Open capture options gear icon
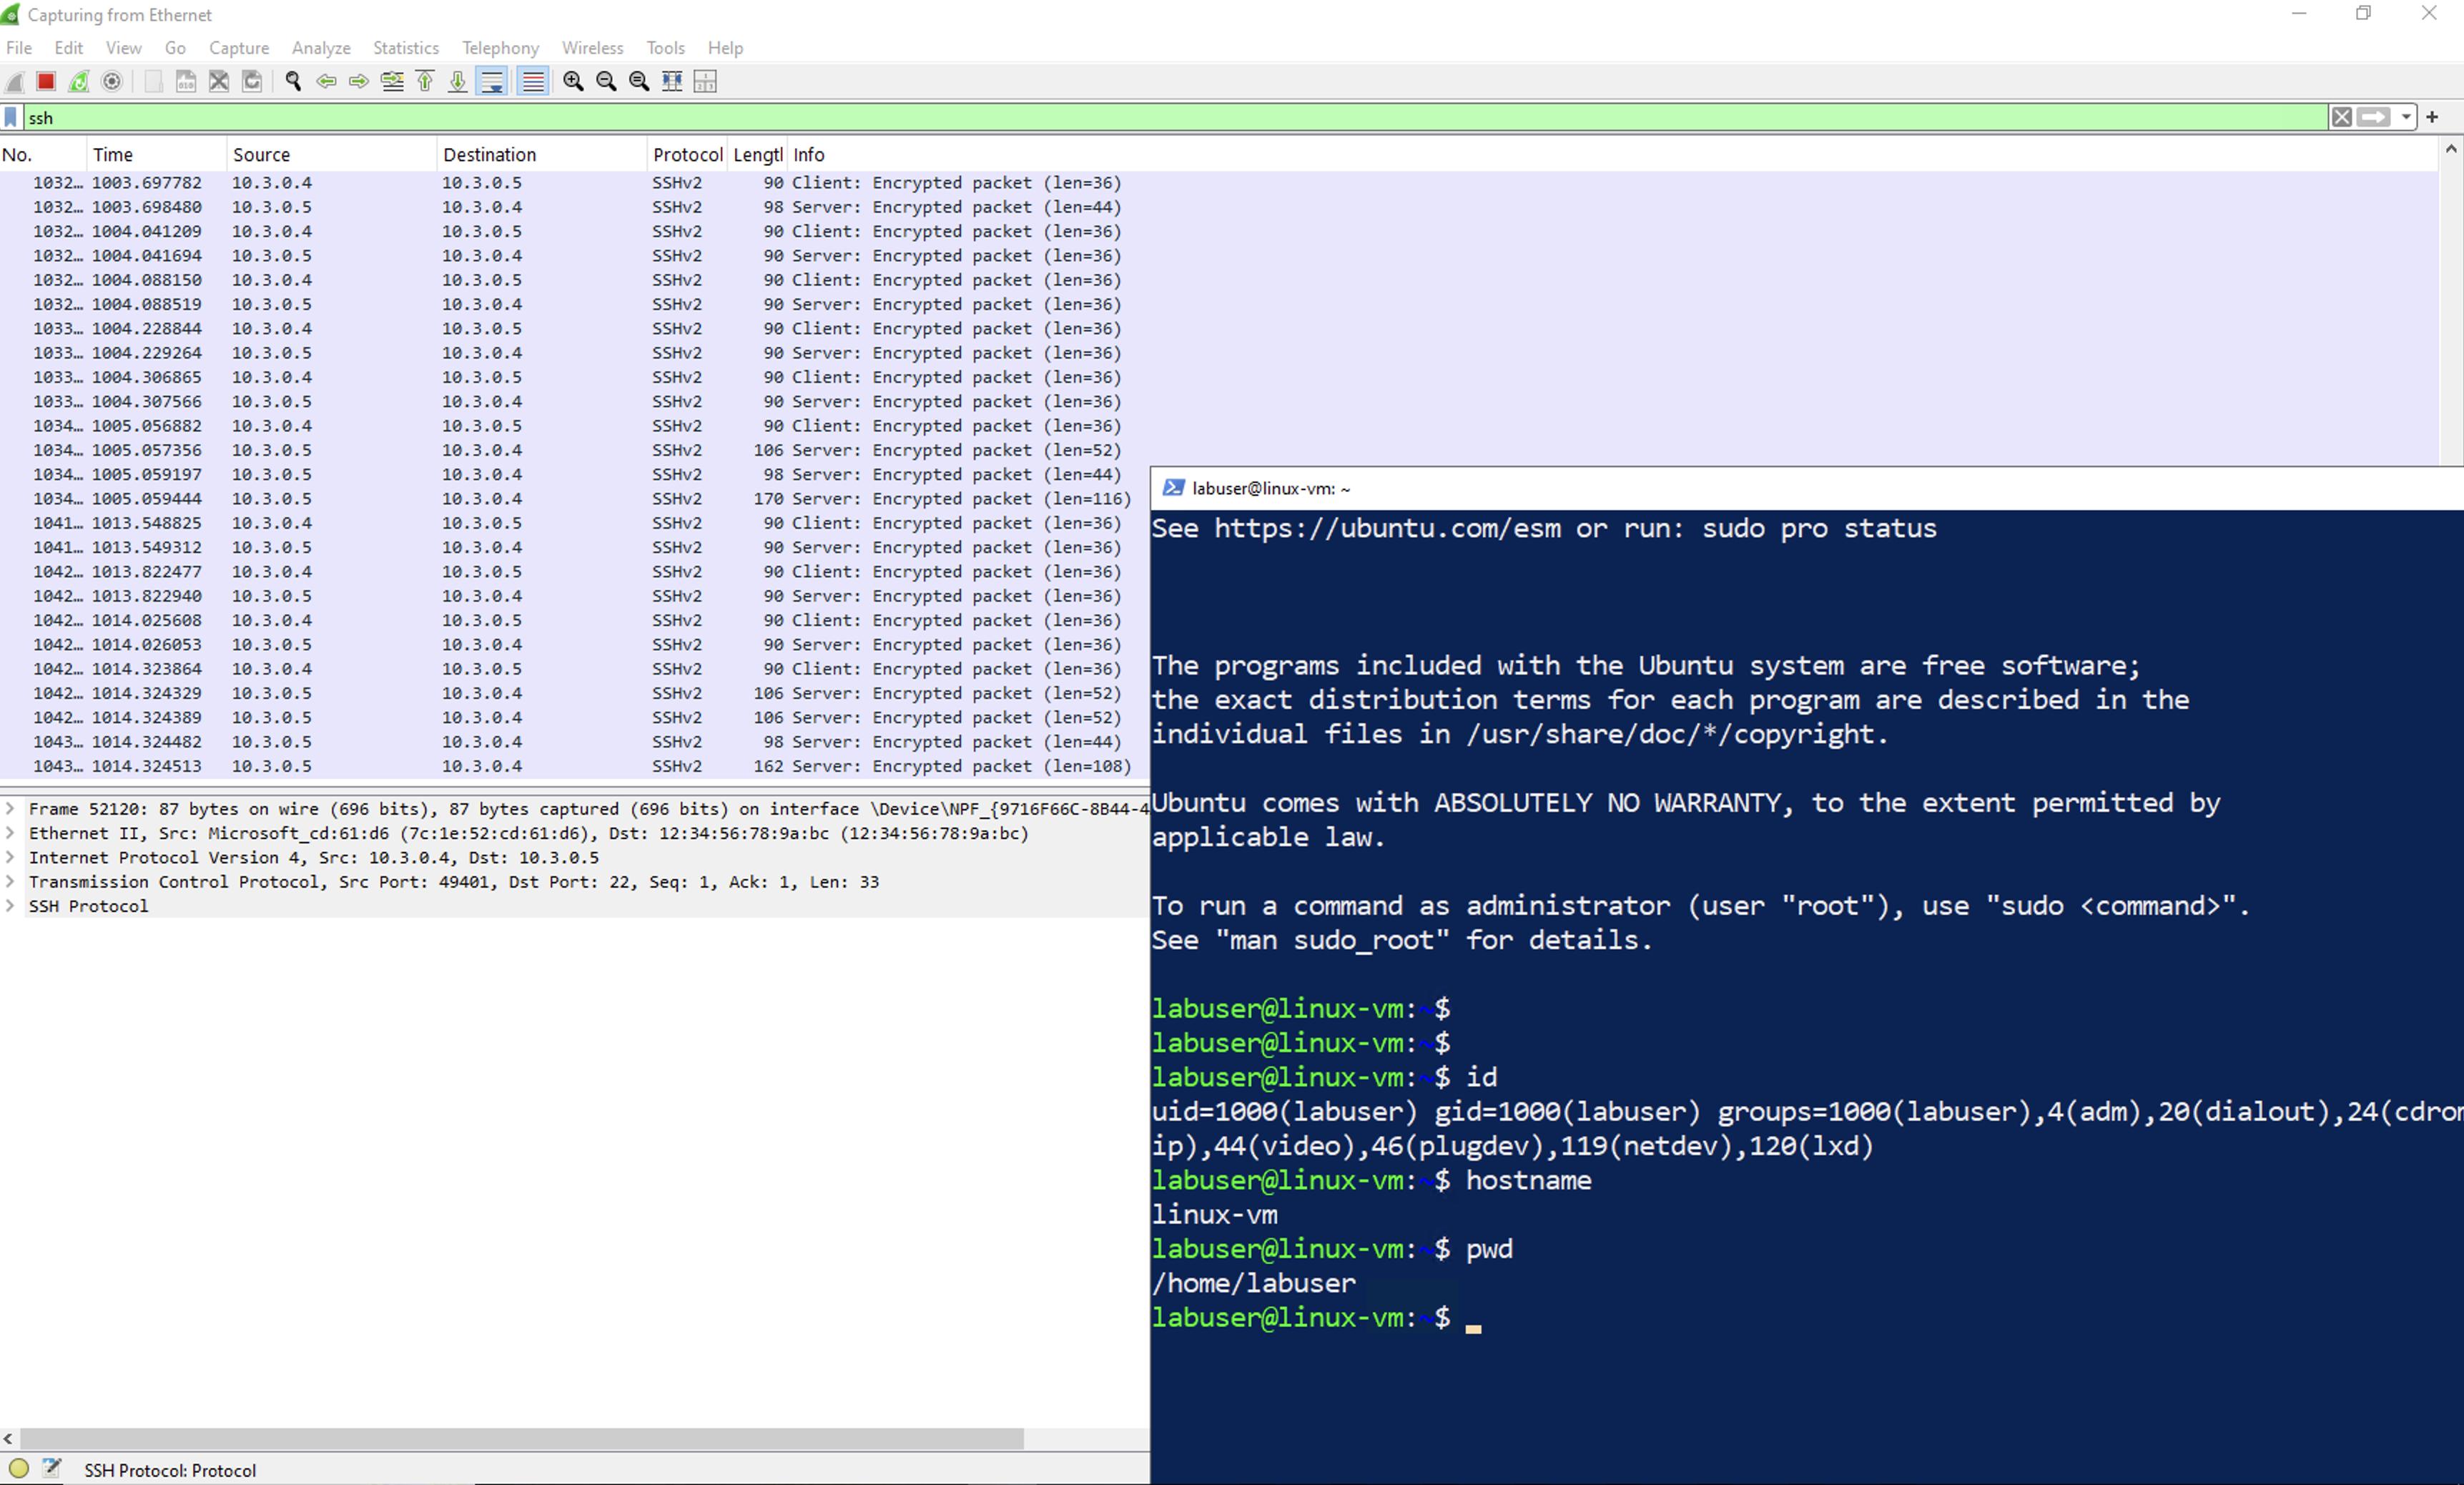 (x=112, y=81)
